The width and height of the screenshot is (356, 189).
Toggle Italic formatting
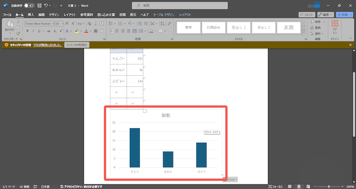[x=33, y=31]
